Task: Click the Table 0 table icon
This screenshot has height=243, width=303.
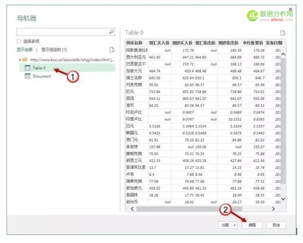Action: point(27,68)
